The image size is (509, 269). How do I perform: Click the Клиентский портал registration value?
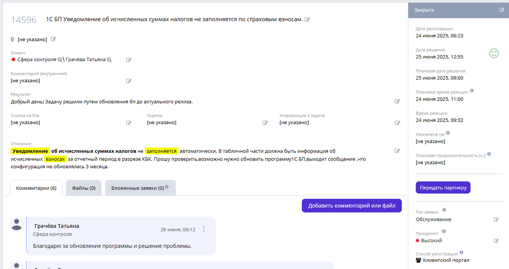click(x=446, y=260)
